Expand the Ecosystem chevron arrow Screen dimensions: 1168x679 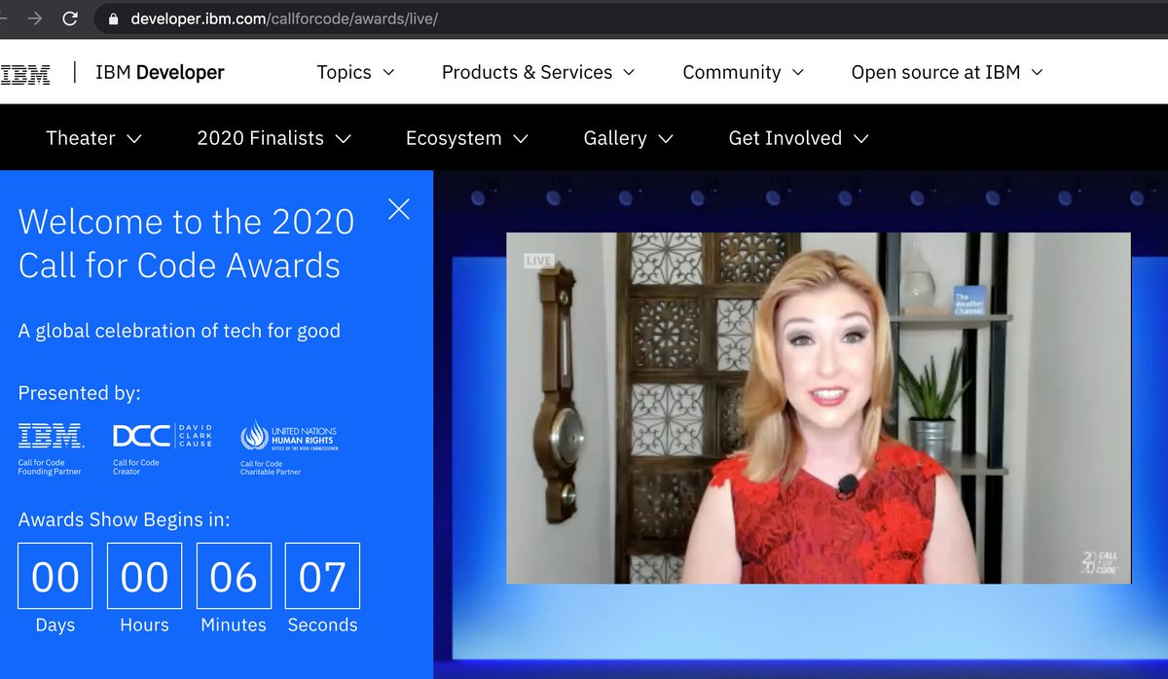click(521, 139)
